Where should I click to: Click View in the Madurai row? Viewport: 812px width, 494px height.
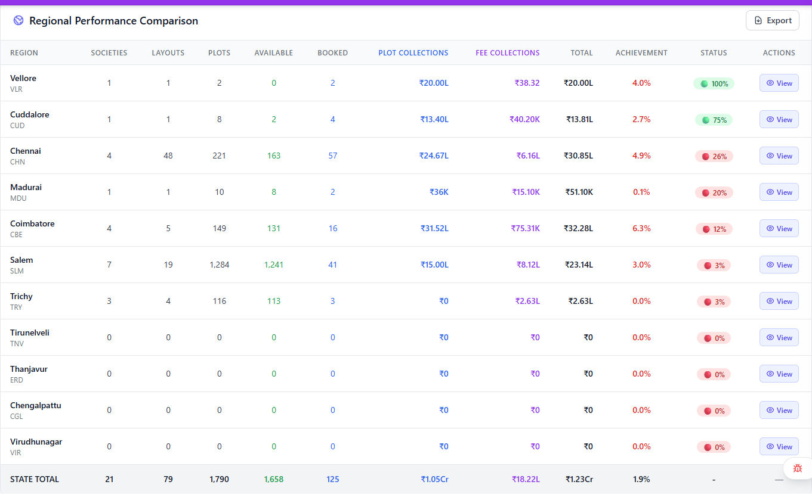point(779,192)
